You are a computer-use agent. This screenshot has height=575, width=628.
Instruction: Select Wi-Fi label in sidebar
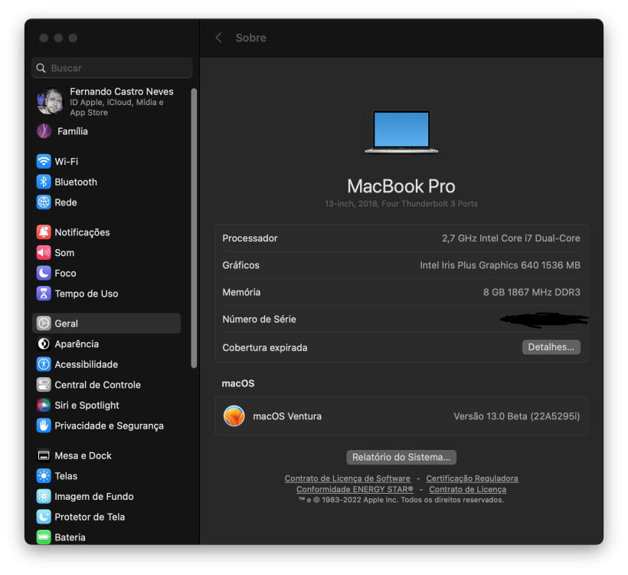point(67,162)
